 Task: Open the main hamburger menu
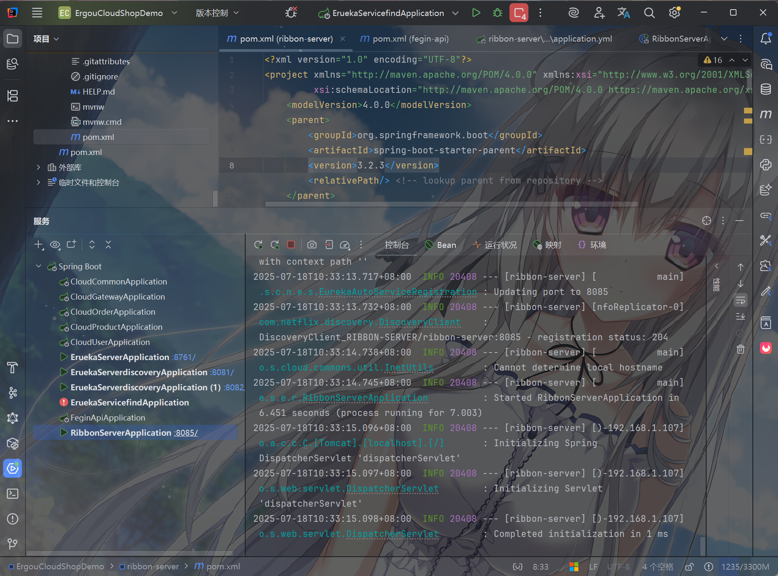coord(37,13)
